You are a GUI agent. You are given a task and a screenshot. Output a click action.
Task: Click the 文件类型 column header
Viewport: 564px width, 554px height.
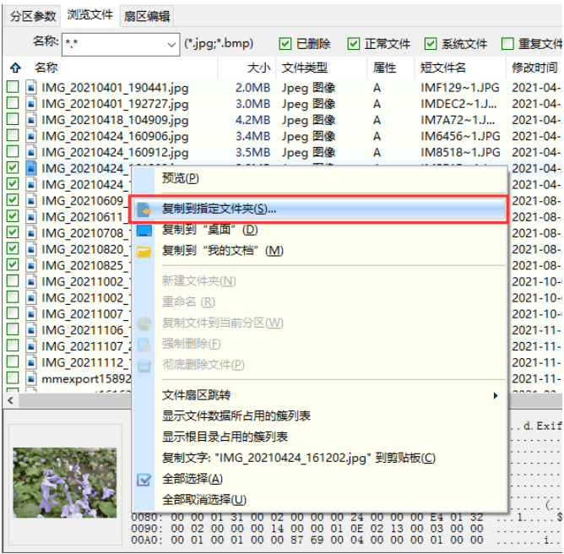304,68
